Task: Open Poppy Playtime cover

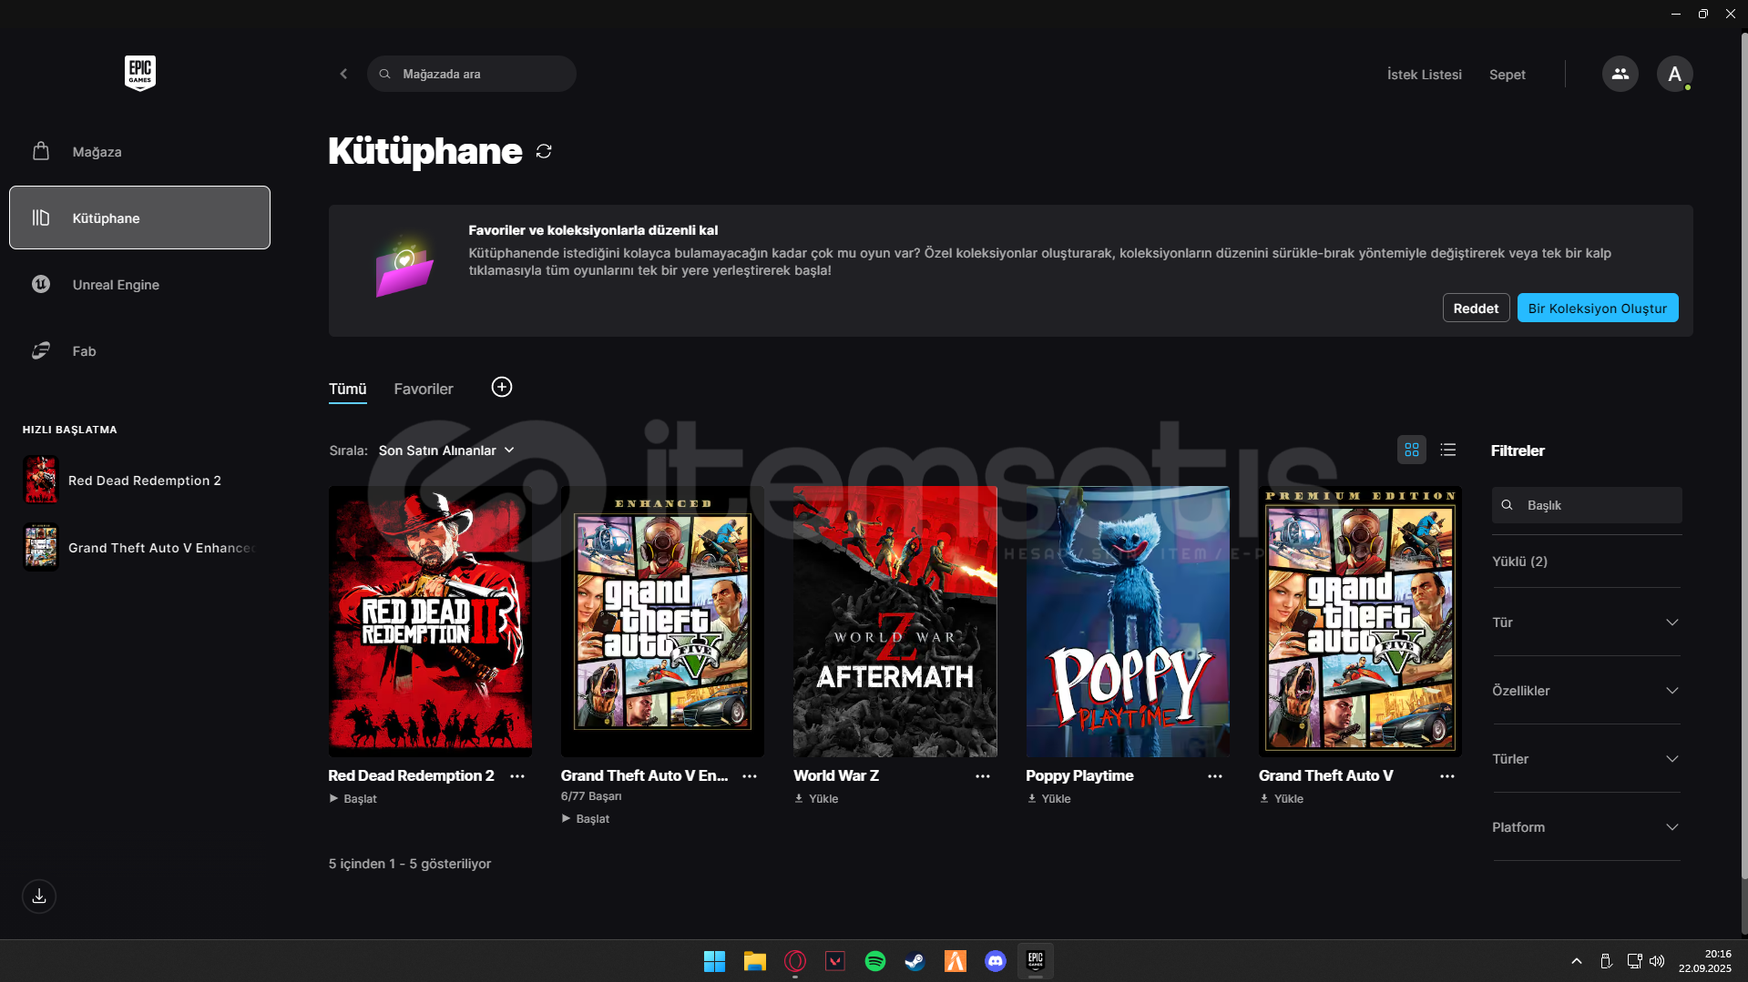Action: [x=1128, y=621]
